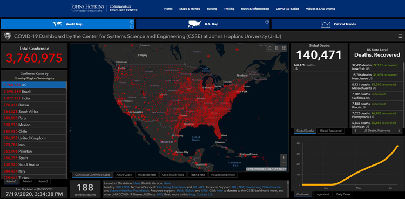405x199 pixels.
Task: Click the help question icon on World Map tab
Action: coord(132,22)
